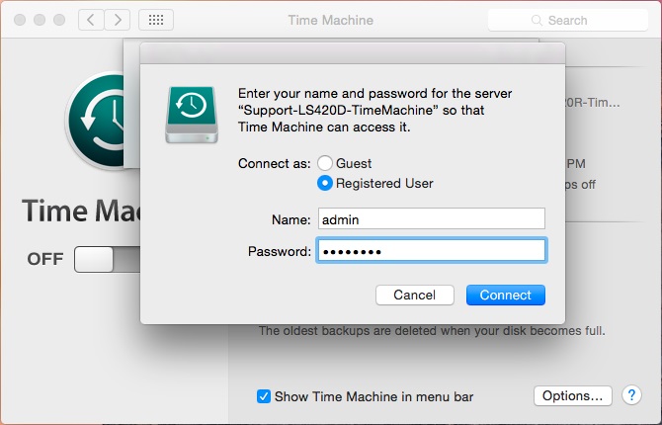The height and width of the screenshot is (425, 662).
Task: Toggle Show Time Machine in menu bar
Action: [264, 396]
